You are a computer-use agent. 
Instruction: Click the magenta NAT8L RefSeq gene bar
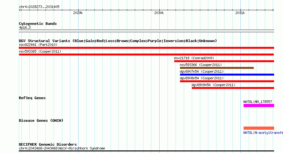[259, 106]
